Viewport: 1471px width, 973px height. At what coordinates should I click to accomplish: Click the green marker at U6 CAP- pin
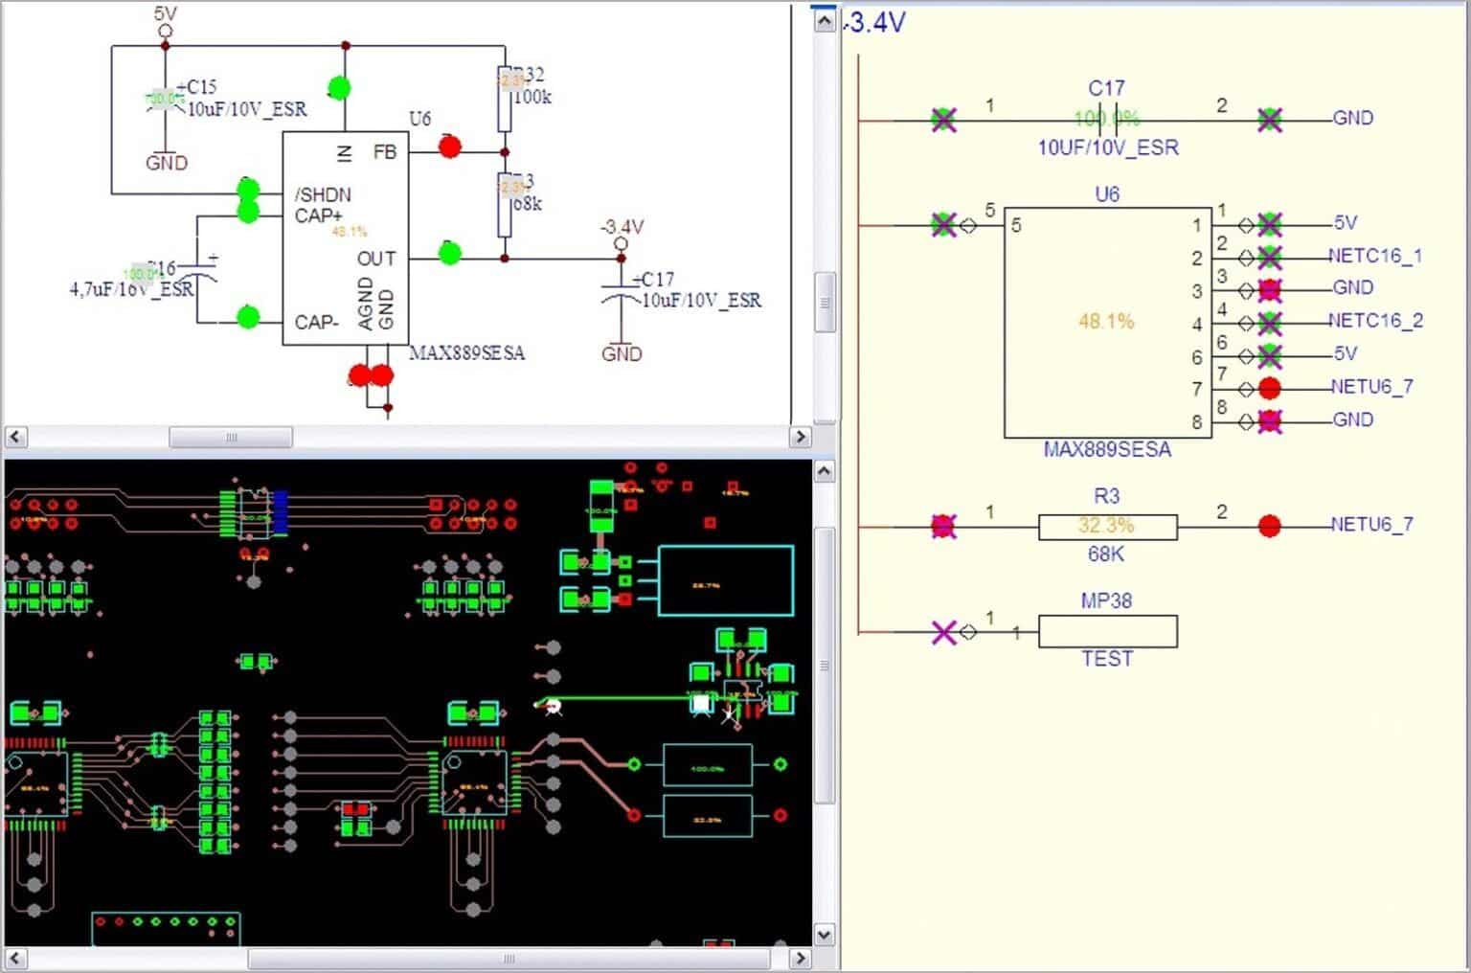point(248,316)
